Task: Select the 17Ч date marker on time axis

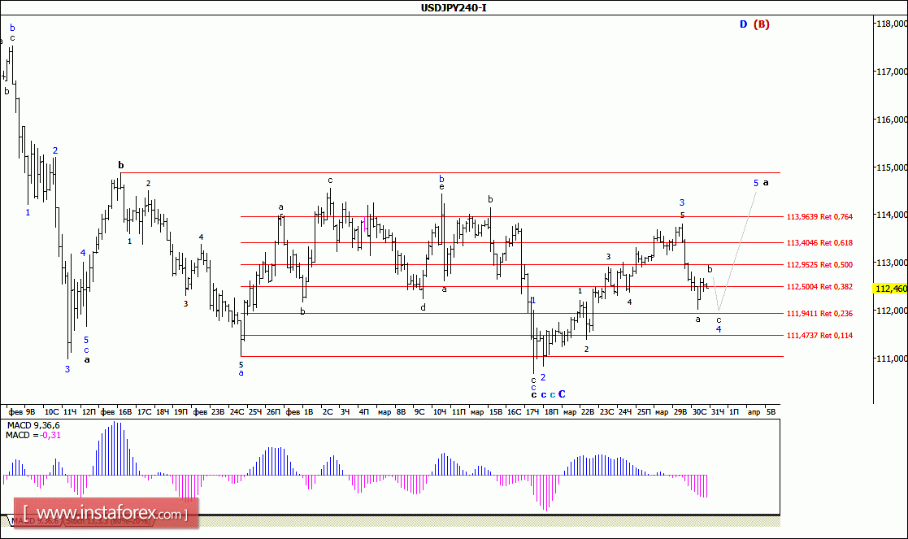Action: pyautogui.click(x=532, y=411)
